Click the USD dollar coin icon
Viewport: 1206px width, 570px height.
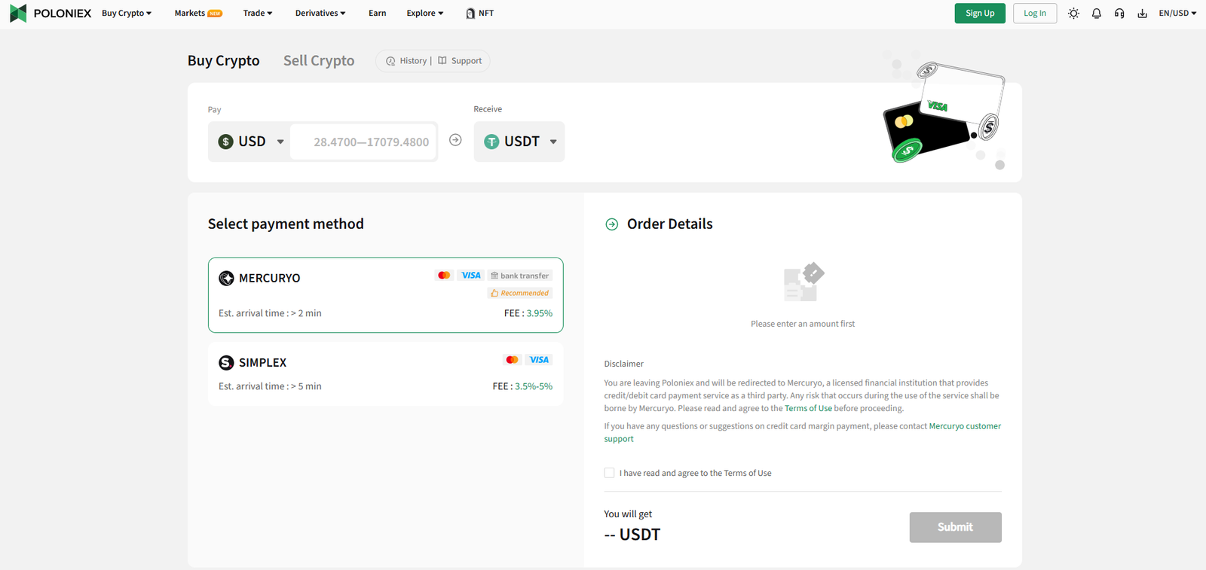pyautogui.click(x=225, y=142)
